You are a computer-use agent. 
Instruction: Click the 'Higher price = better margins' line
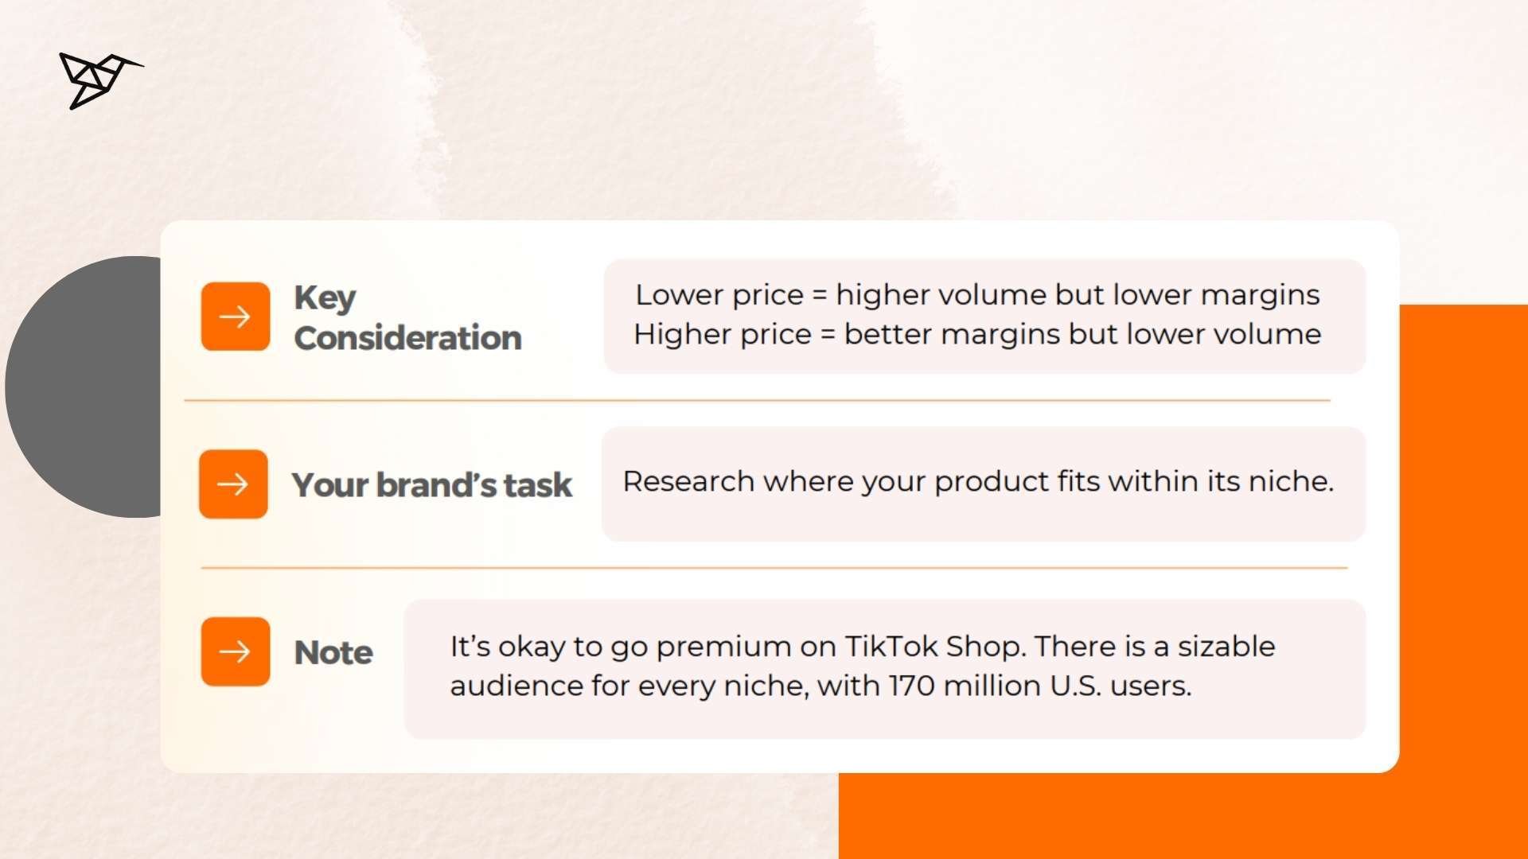pyautogui.click(x=977, y=335)
